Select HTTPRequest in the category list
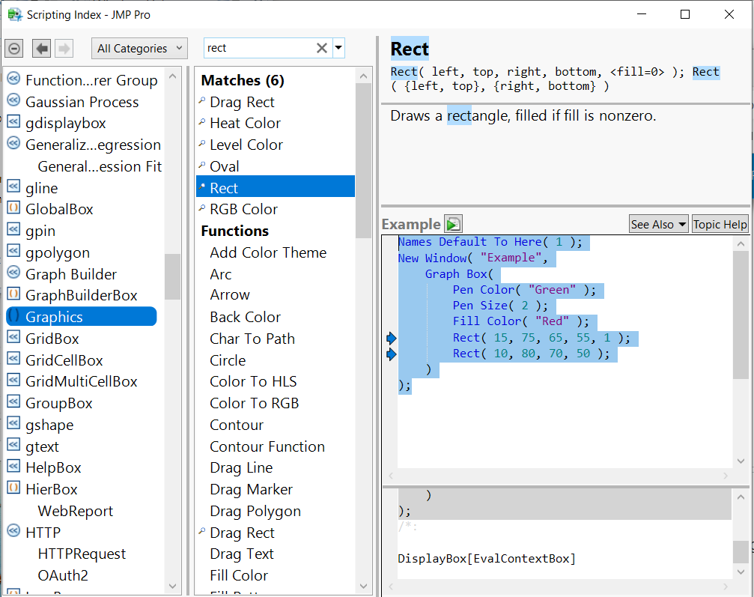754x597 pixels. [x=82, y=554]
